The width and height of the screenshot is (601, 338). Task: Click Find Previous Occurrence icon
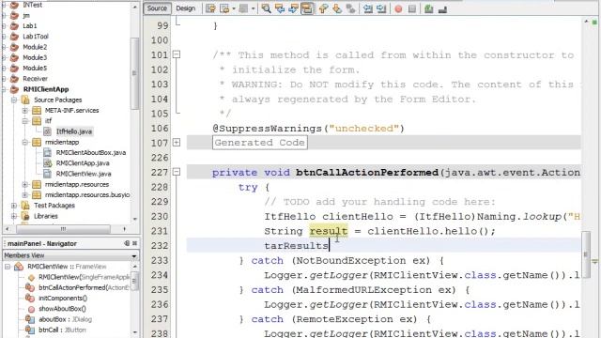pos(280,8)
